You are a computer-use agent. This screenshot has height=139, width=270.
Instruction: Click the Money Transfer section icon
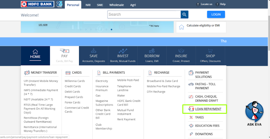[x=27, y=73]
